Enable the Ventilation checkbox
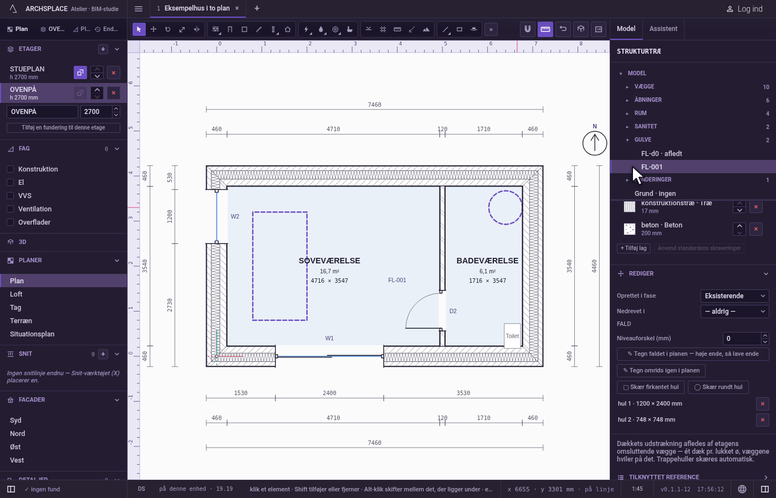 [x=10, y=209]
